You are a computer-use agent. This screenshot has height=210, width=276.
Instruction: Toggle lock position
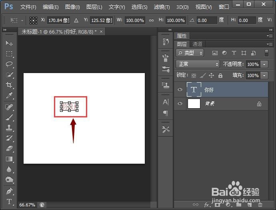pyautogui.click(x=211, y=75)
